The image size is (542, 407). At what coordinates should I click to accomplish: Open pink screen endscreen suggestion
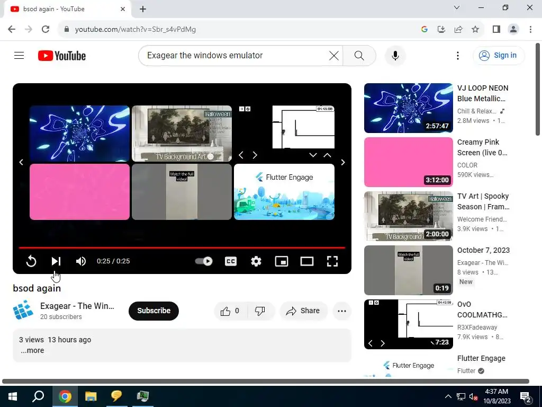coord(79,192)
